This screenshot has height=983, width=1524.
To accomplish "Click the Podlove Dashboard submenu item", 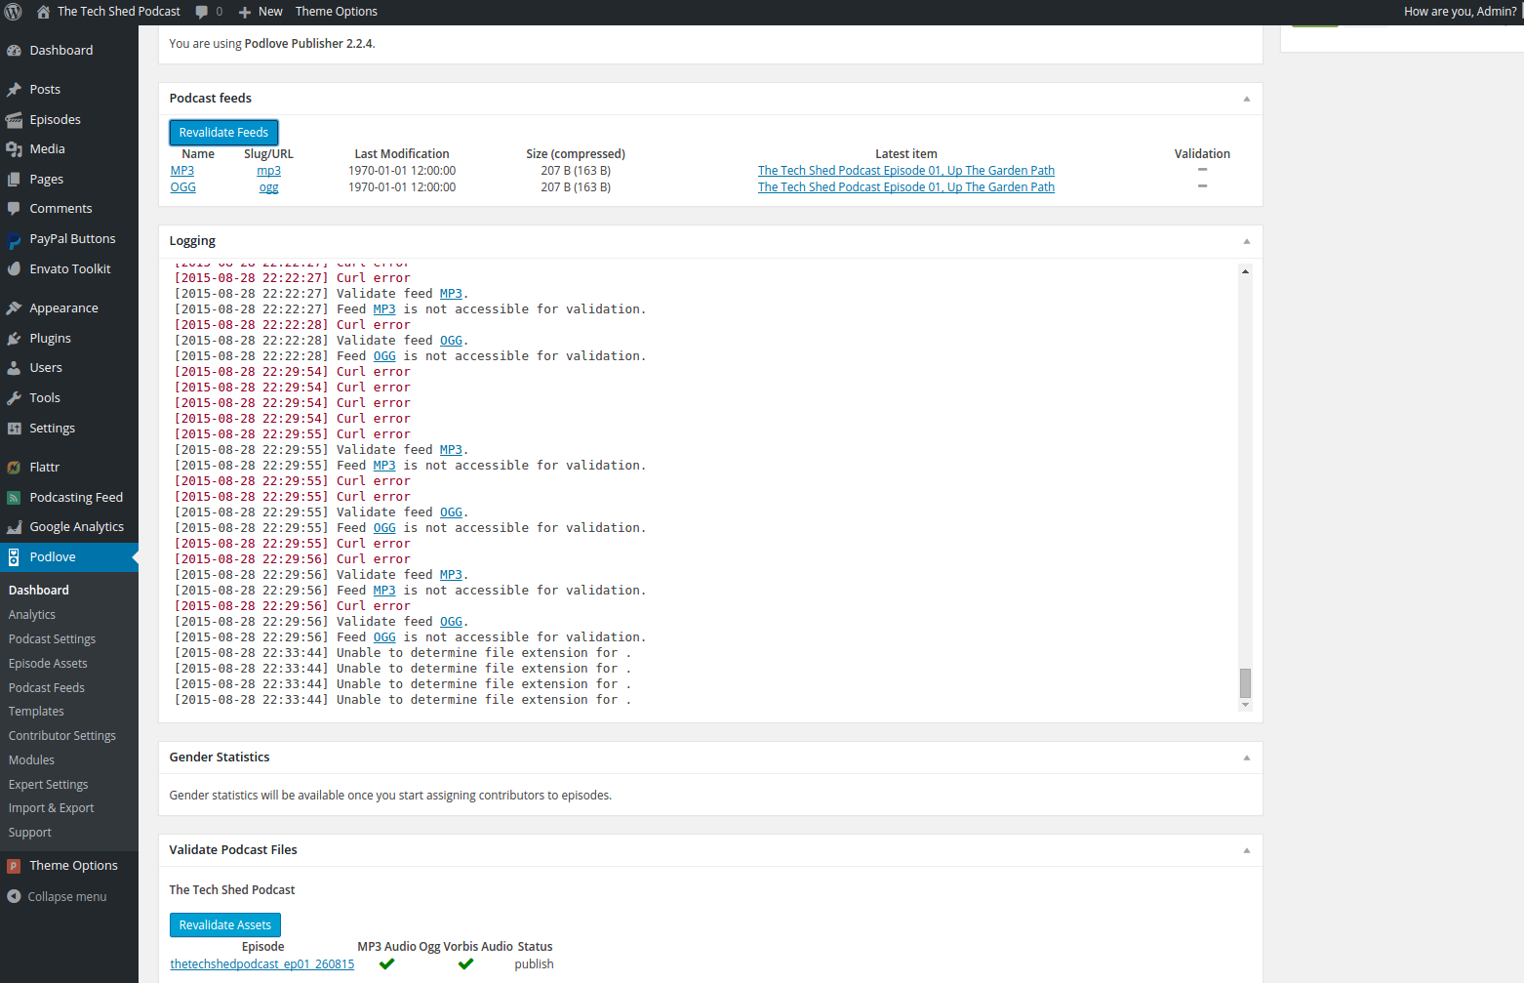I will 39,591.
